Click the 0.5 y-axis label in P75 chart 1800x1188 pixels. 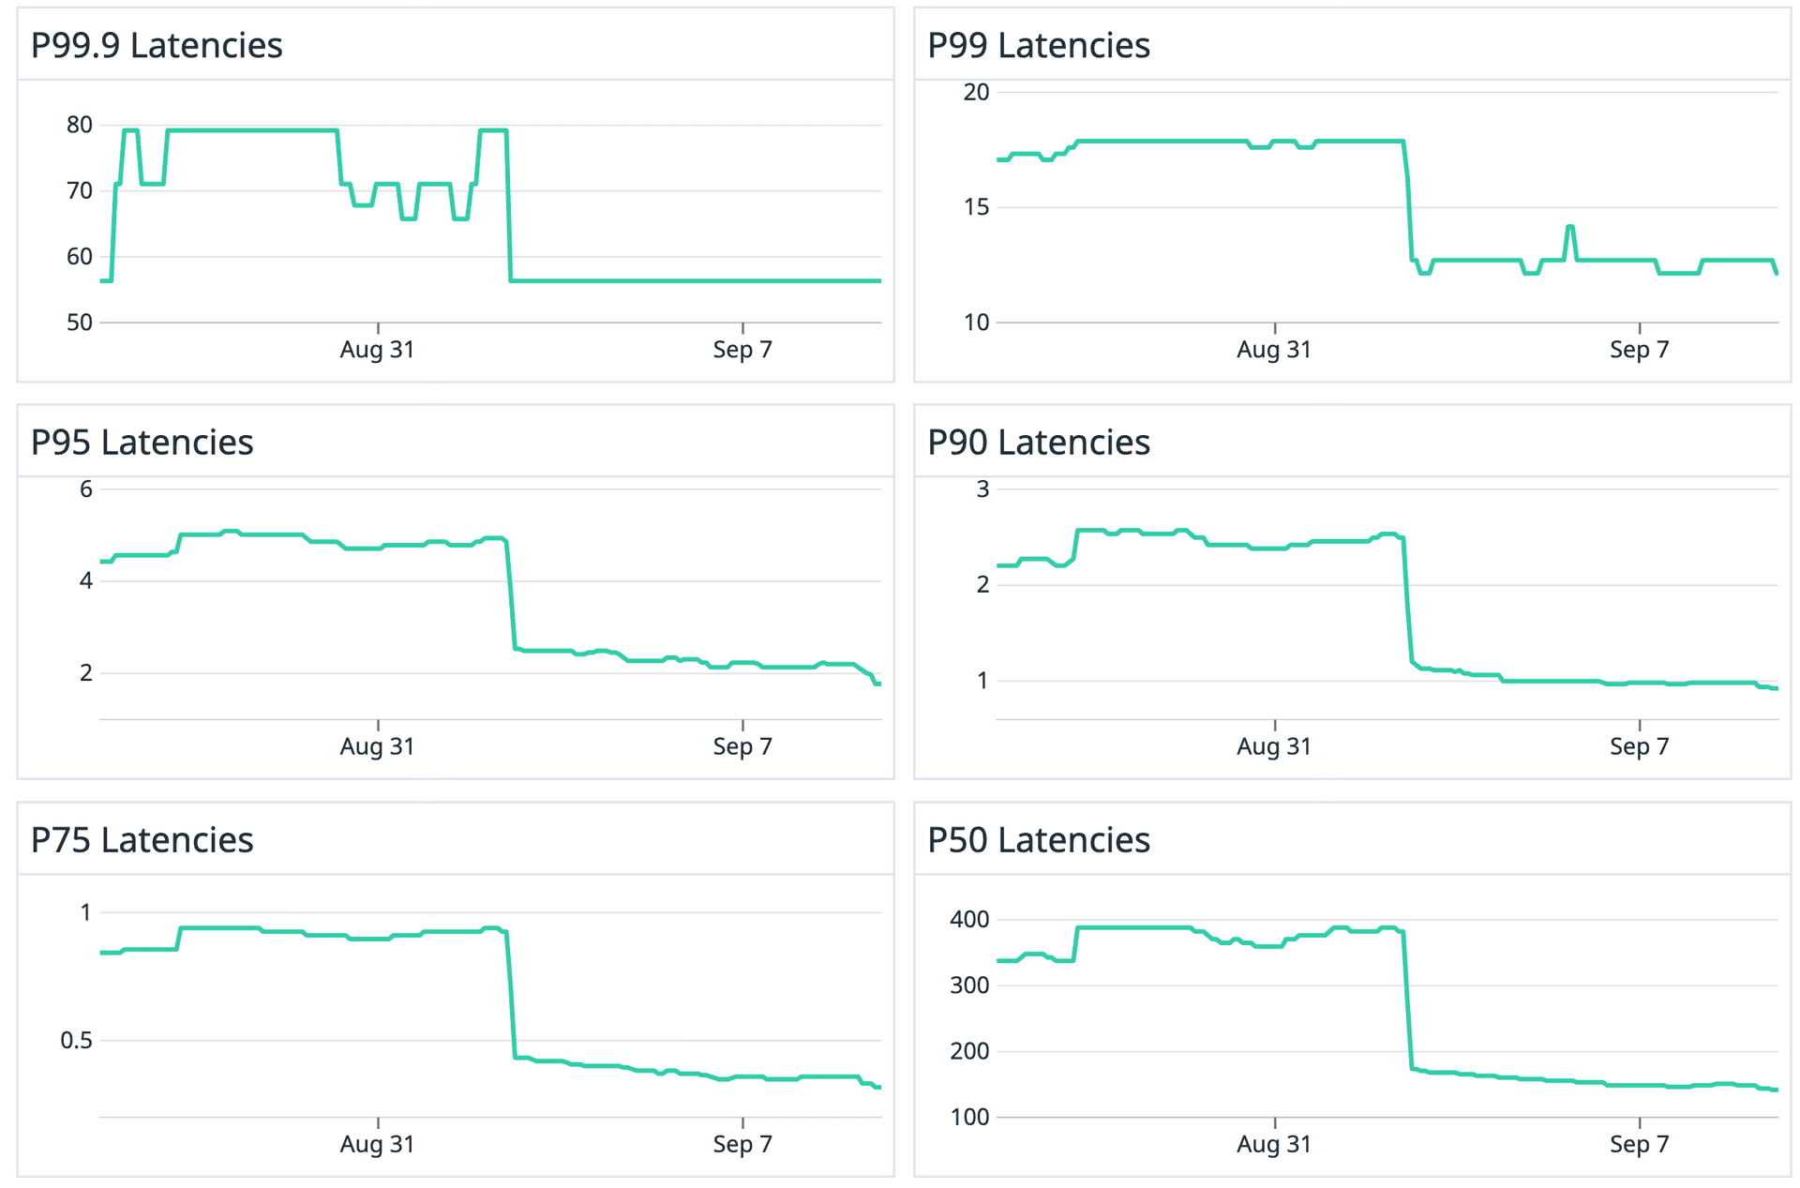point(77,1041)
